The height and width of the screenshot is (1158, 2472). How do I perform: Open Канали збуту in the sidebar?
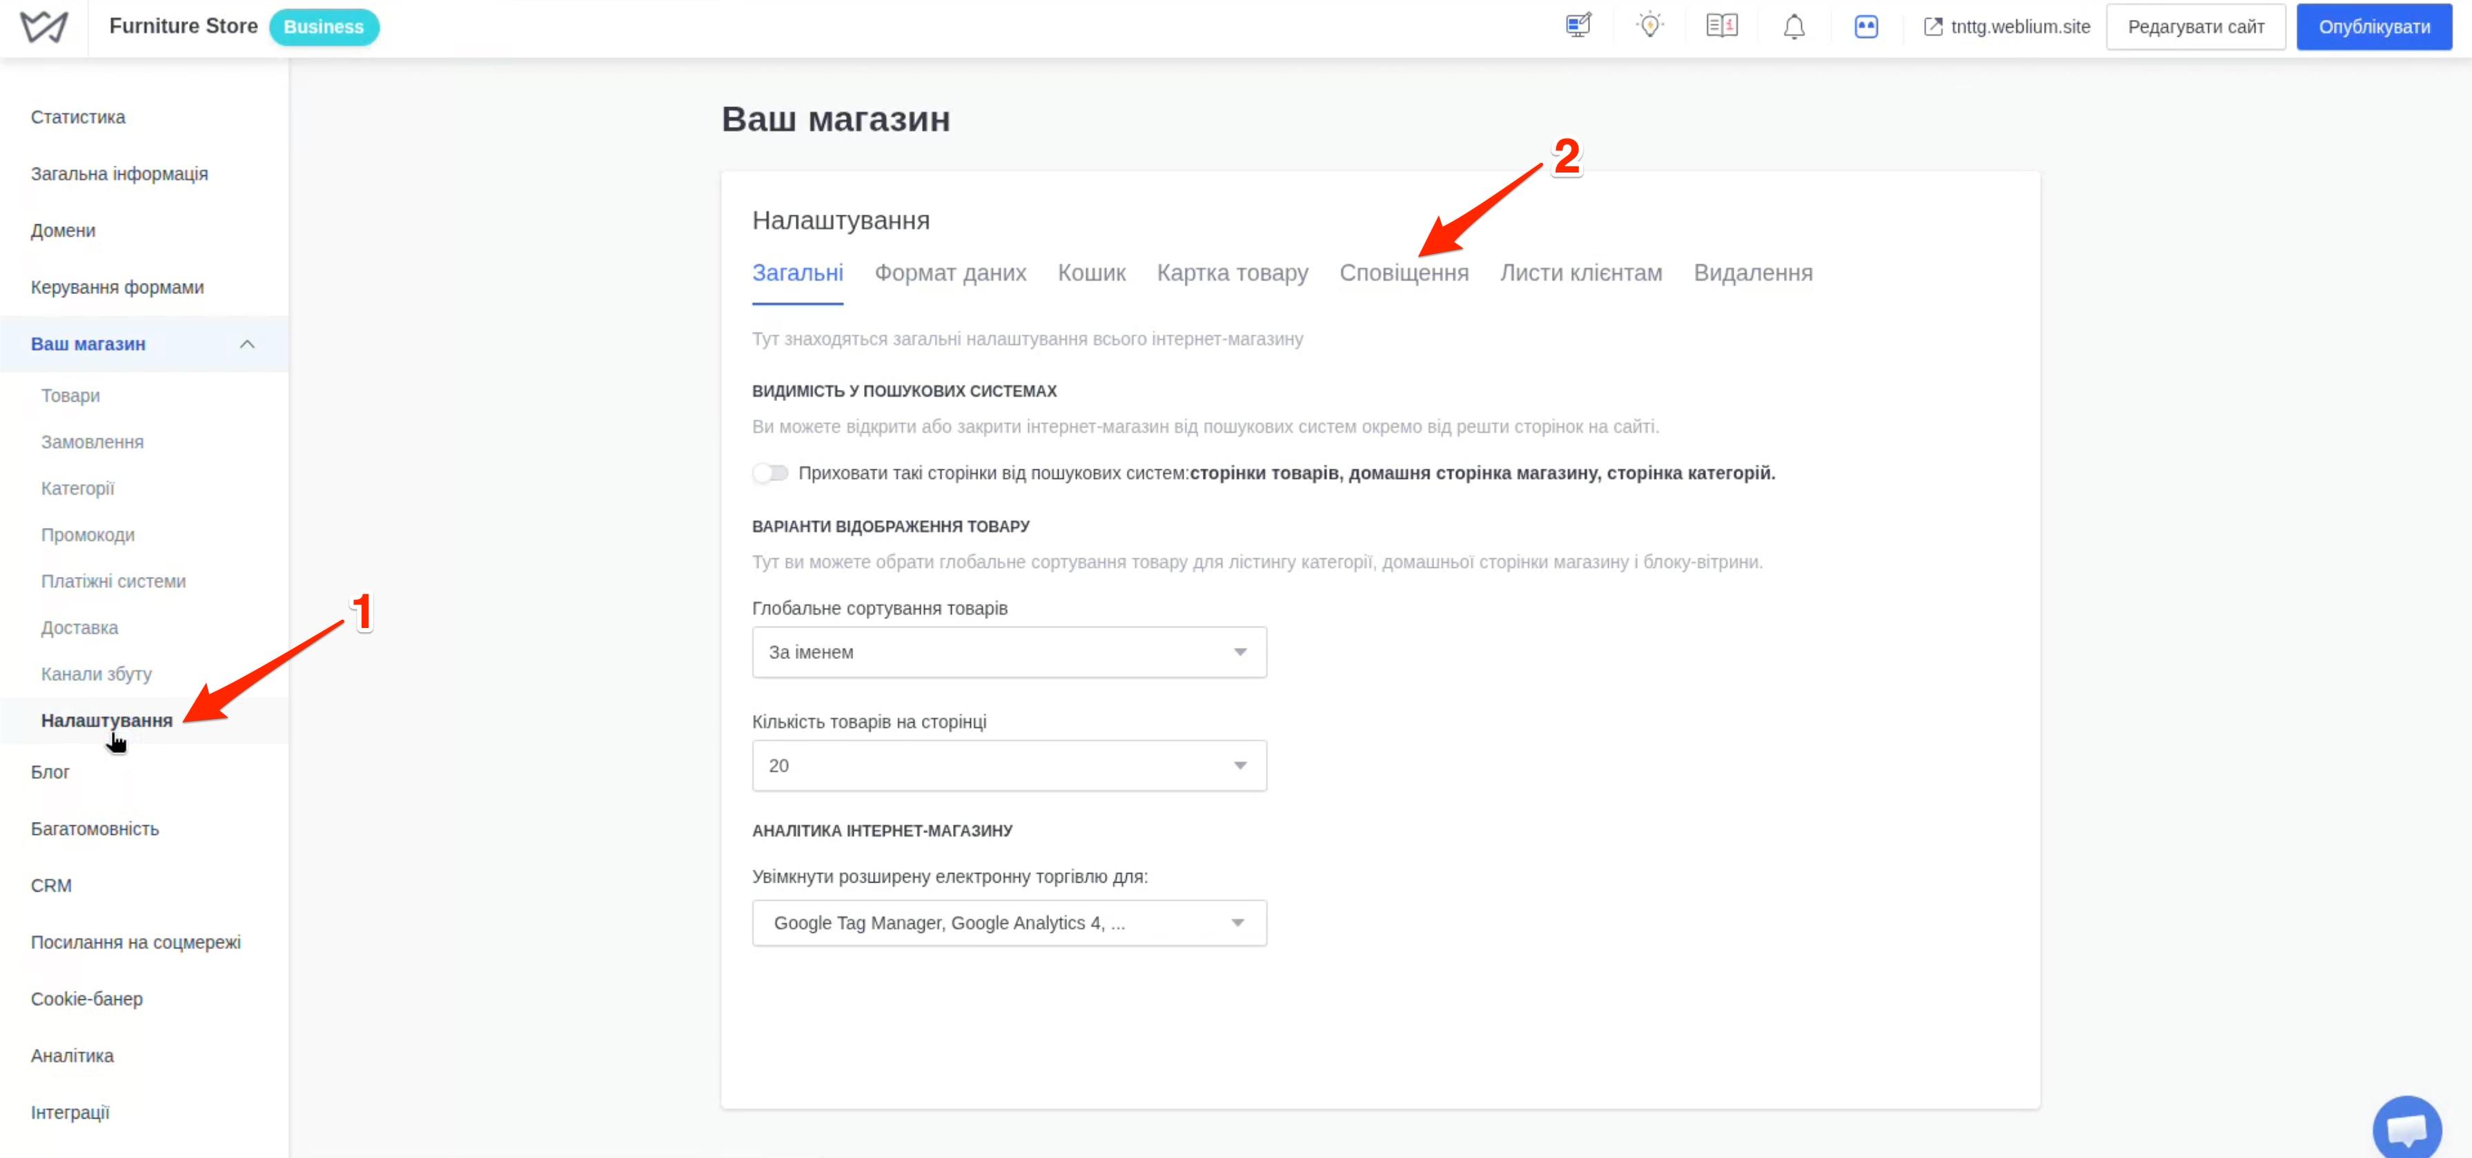96,674
